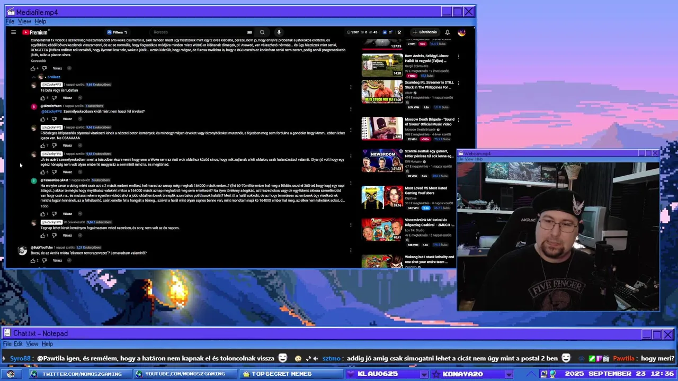
Task: Like the TamasKiss-yk4st comment
Action: click(x=43, y=214)
